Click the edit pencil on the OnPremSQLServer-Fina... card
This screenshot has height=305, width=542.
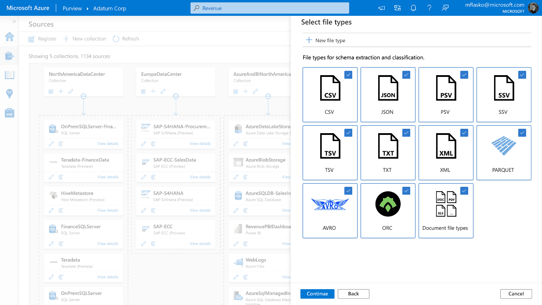tap(51, 144)
